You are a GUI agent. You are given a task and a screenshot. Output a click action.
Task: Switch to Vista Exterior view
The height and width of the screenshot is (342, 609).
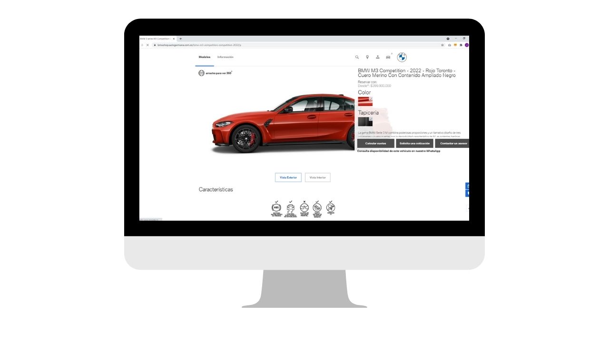click(x=288, y=178)
